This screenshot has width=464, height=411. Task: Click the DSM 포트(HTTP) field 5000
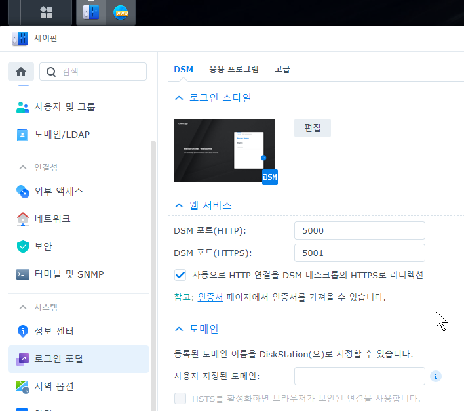coord(360,230)
